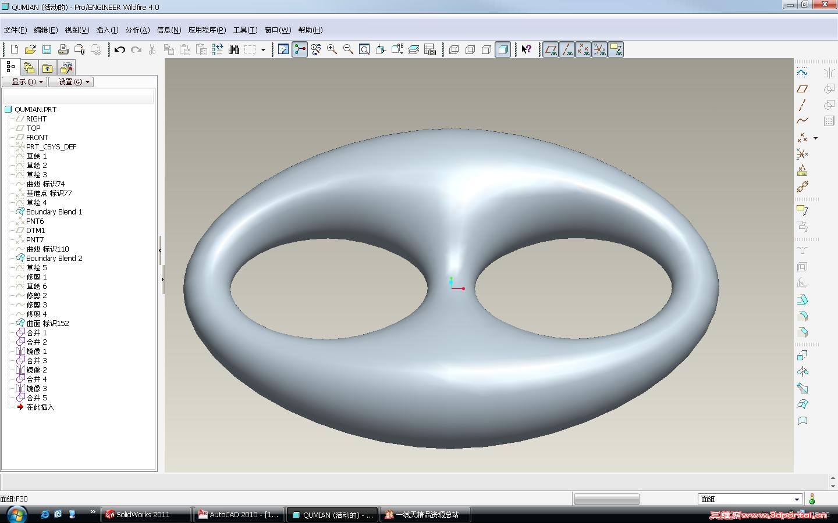Click the Annotation feature icon in right toolbar
The height and width of the screenshot is (523, 838).
(803, 210)
